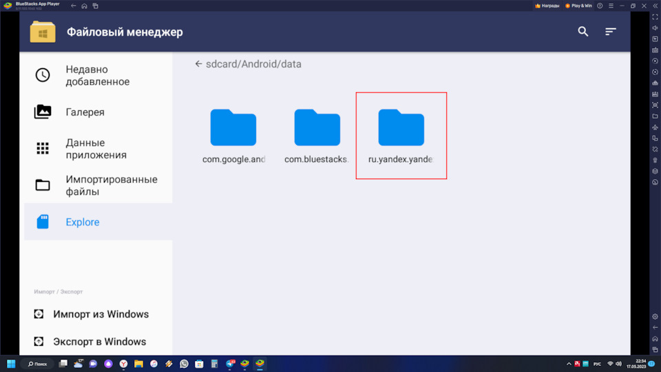Viewport: 661px width, 372px height.
Task: Click home icon in side toolbar bottom
Action: coord(655,339)
